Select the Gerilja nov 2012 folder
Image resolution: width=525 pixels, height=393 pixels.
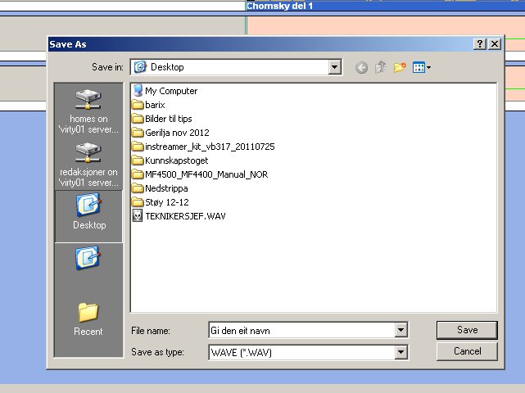coord(170,133)
